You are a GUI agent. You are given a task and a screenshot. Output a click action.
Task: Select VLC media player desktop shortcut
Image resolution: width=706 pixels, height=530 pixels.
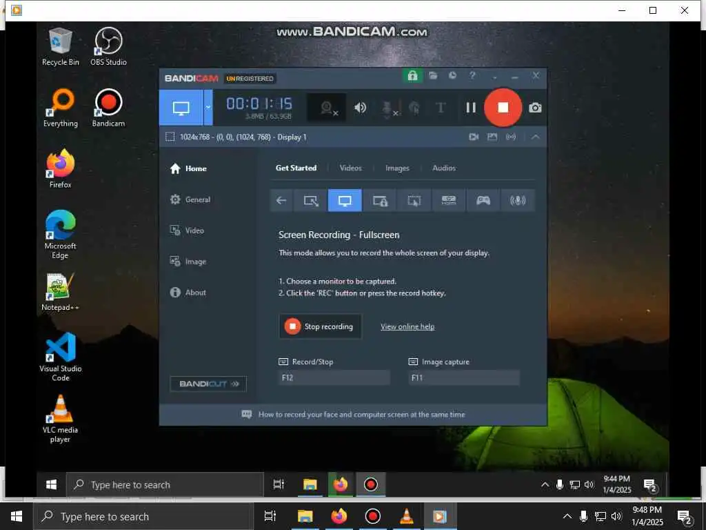tap(61, 419)
